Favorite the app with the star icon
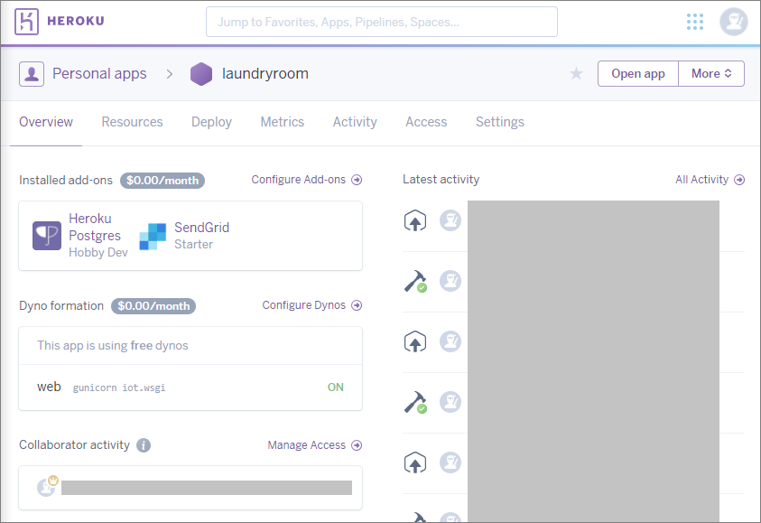 pyautogui.click(x=576, y=74)
